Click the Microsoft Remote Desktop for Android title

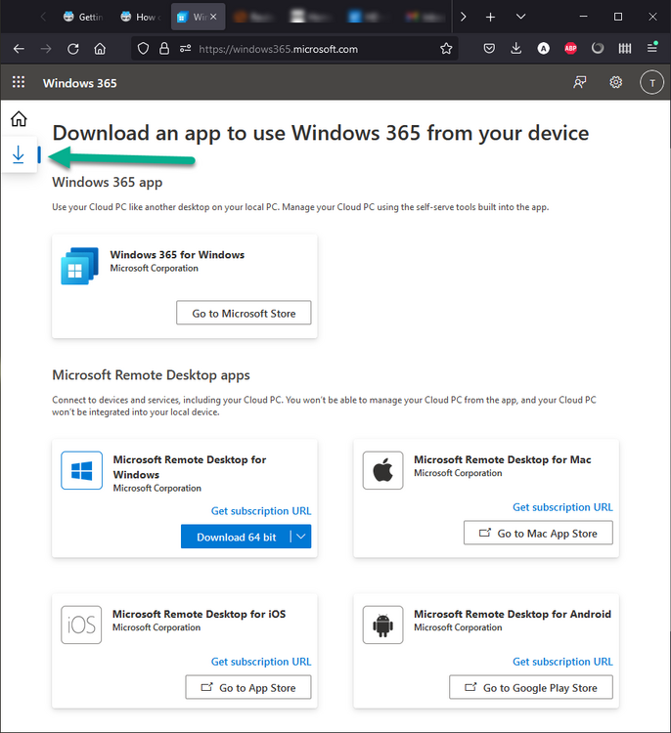[513, 614]
